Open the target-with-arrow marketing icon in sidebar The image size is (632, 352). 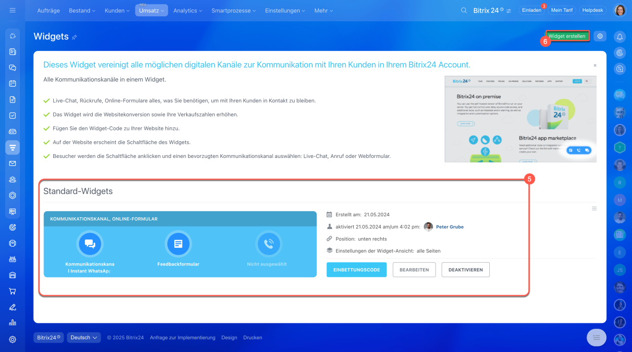pos(13,227)
